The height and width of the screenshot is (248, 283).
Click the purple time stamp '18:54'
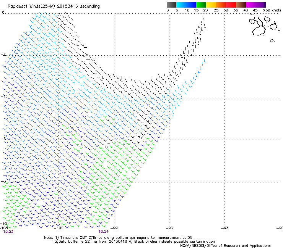coord(103,232)
